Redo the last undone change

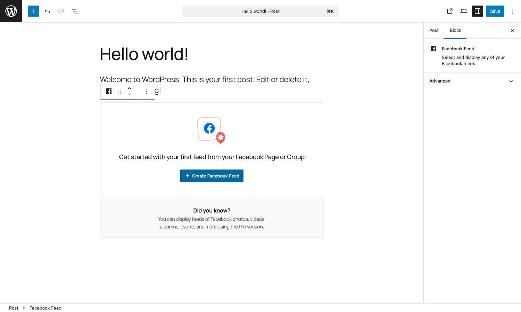61,11
